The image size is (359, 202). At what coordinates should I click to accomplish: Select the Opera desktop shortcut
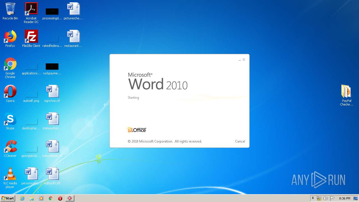click(10, 94)
